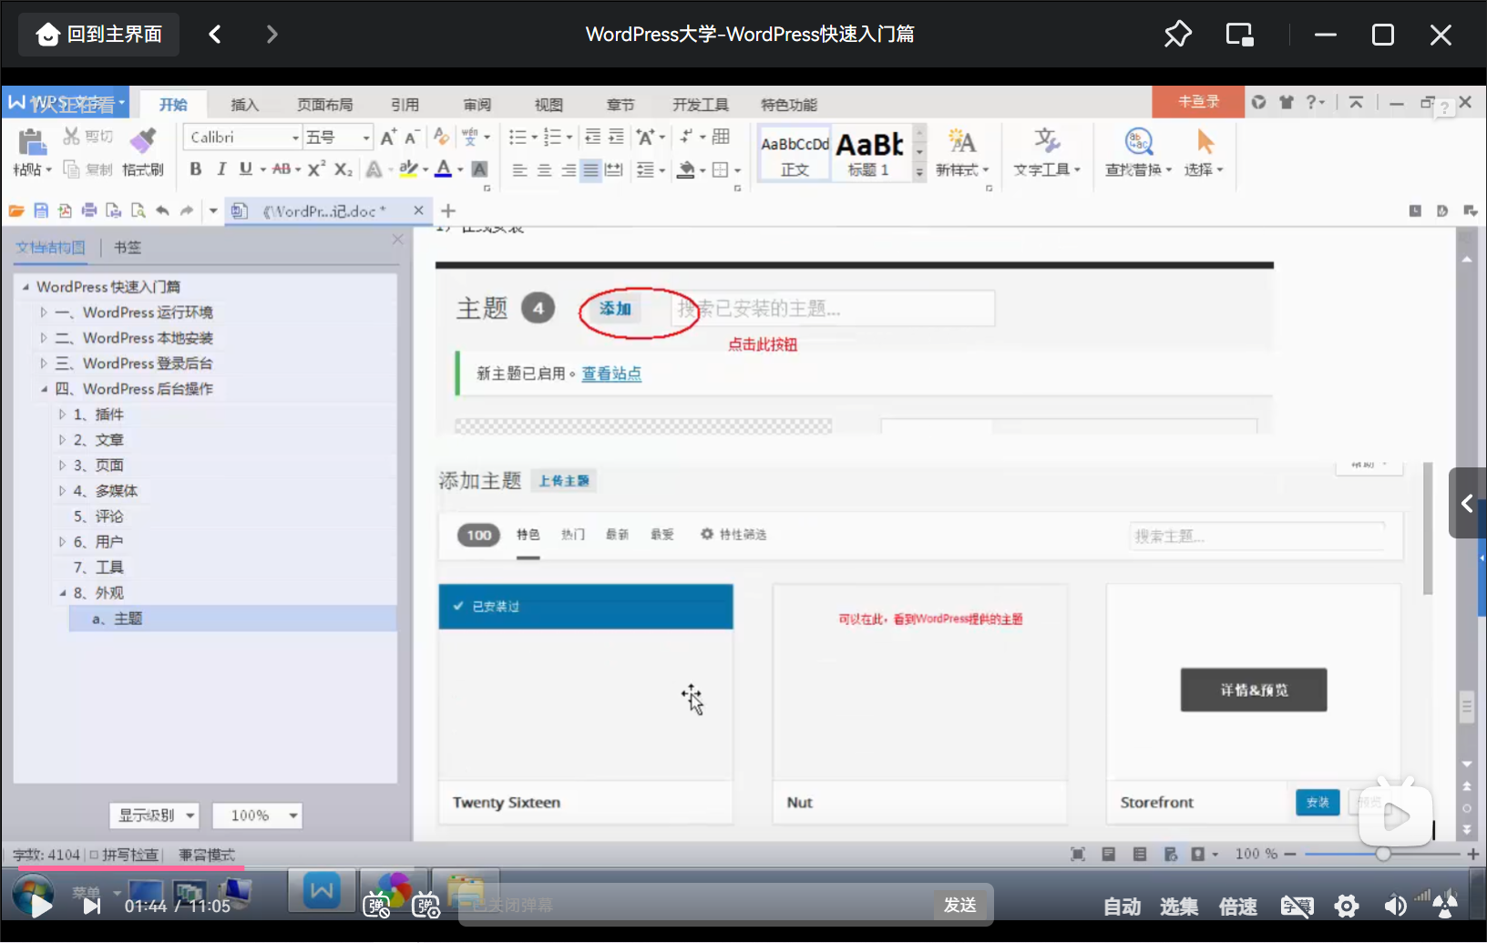Mute the video with speaker icon

pos(1395,906)
